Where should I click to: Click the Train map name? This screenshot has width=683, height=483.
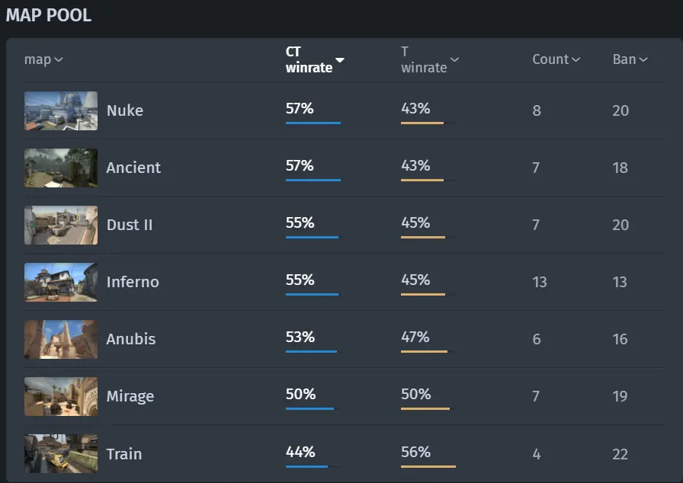tap(124, 454)
